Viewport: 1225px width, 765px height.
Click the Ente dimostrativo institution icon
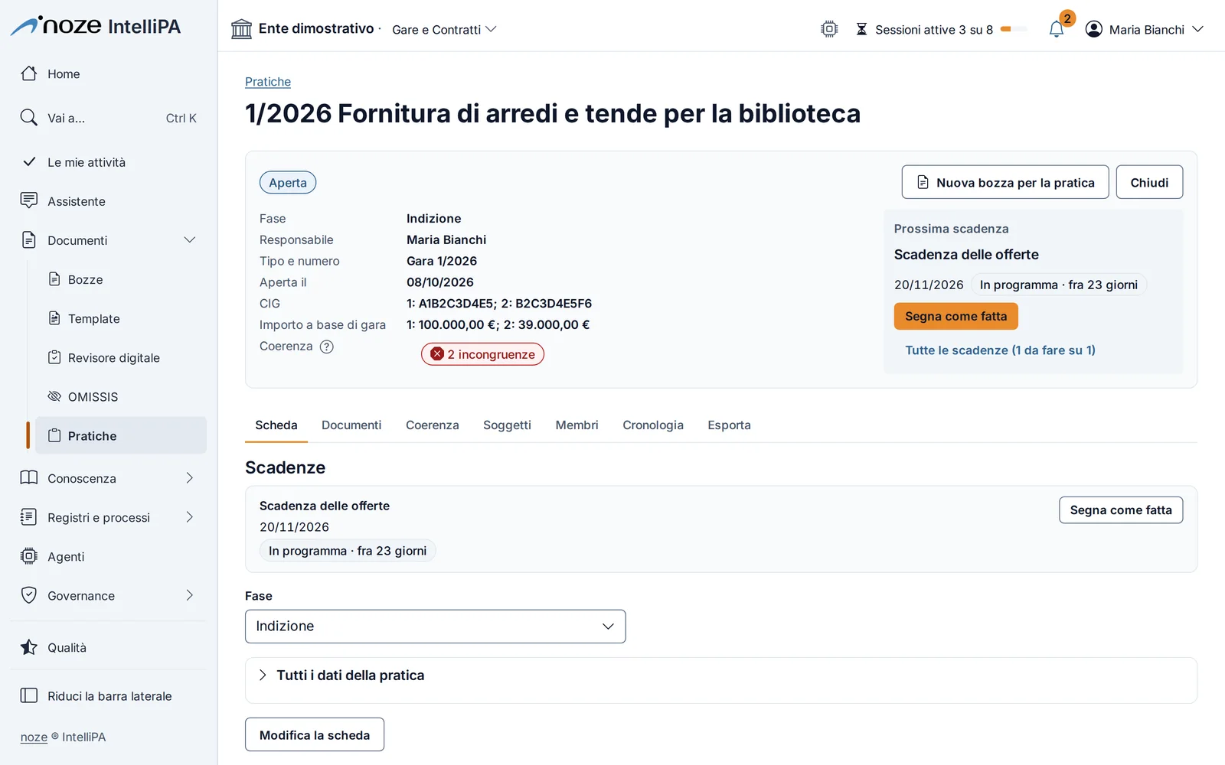pyautogui.click(x=241, y=29)
